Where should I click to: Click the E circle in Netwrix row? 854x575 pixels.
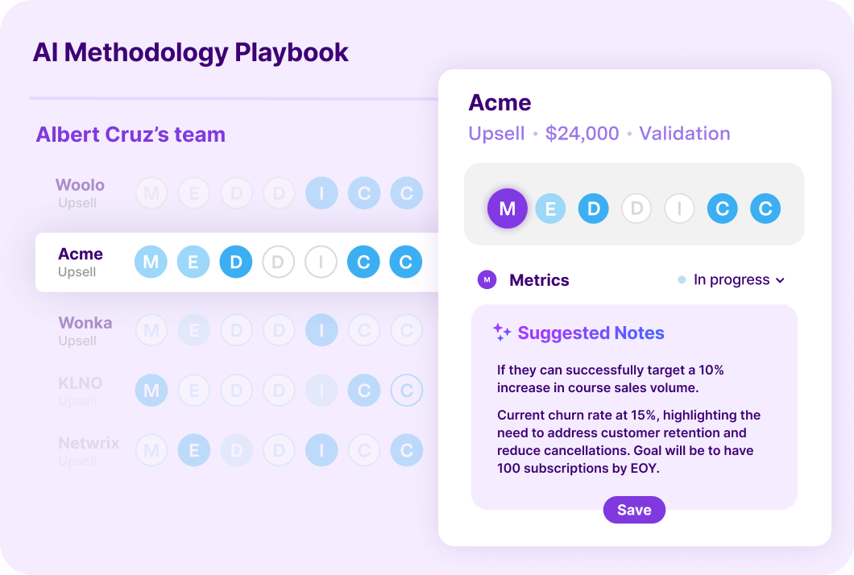(x=193, y=451)
